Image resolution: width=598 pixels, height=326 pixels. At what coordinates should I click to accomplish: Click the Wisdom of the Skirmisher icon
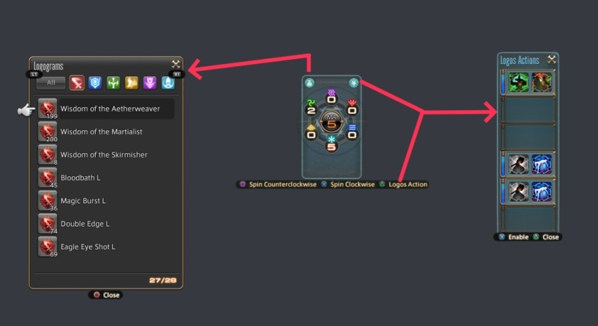tap(48, 155)
